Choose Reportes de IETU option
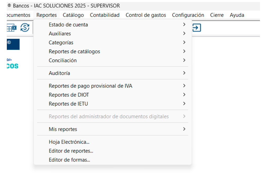266x176 pixels. click(68, 104)
